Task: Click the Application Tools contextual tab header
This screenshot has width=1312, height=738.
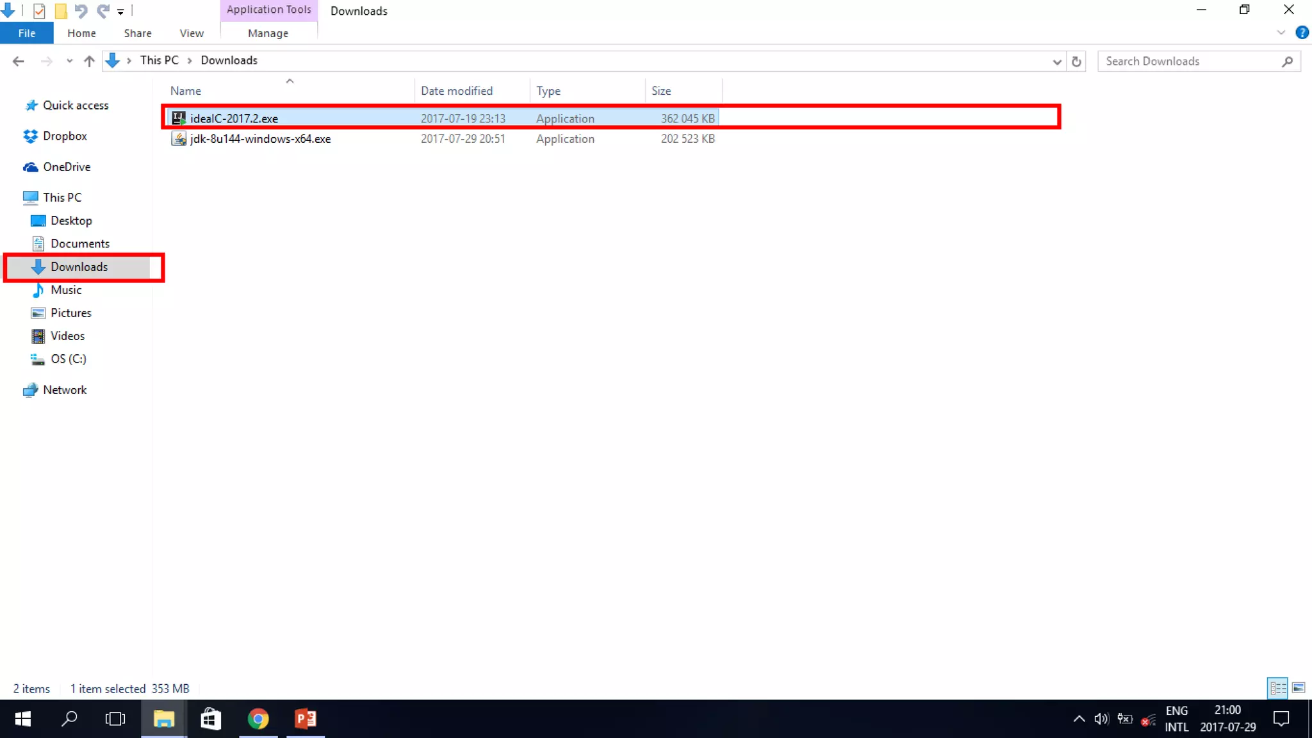Action: [268, 10]
